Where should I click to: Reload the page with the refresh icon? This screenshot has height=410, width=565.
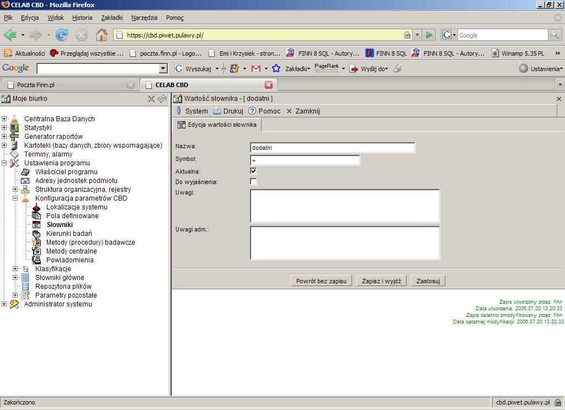tap(62, 35)
